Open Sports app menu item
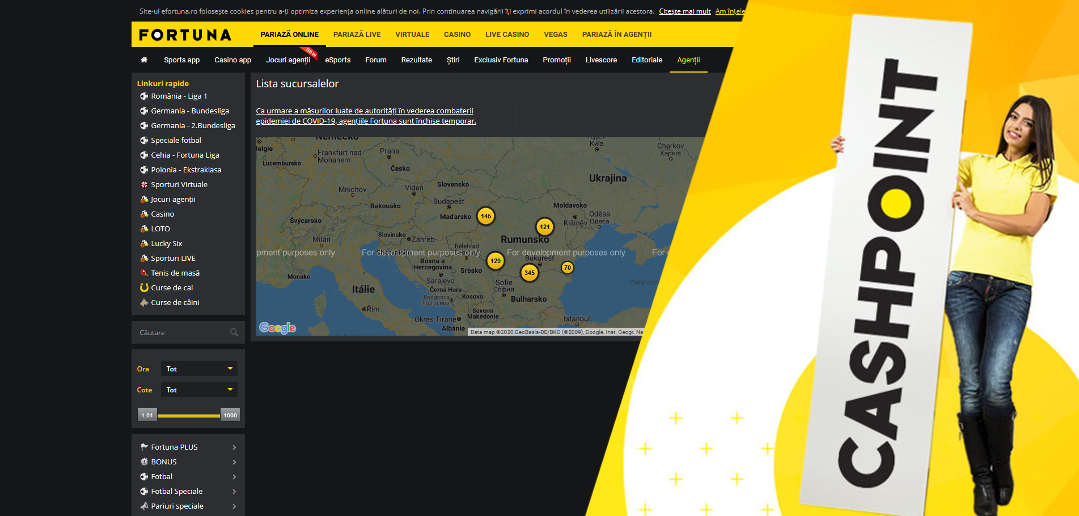1079x516 pixels. (182, 60)
